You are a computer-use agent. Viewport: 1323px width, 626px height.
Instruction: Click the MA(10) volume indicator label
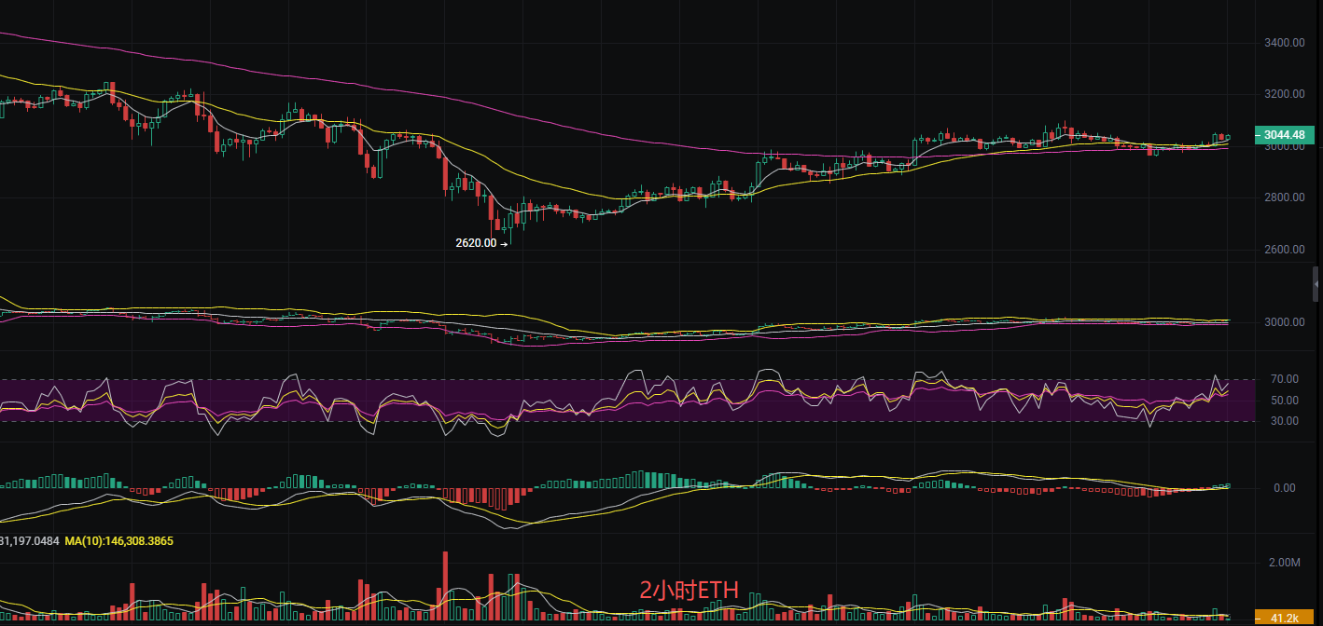point(118,540)
